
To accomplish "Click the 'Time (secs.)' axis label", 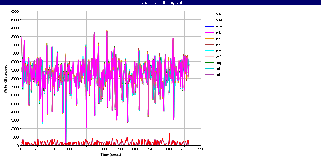I will pyautogui.click(x=111, y=154).
